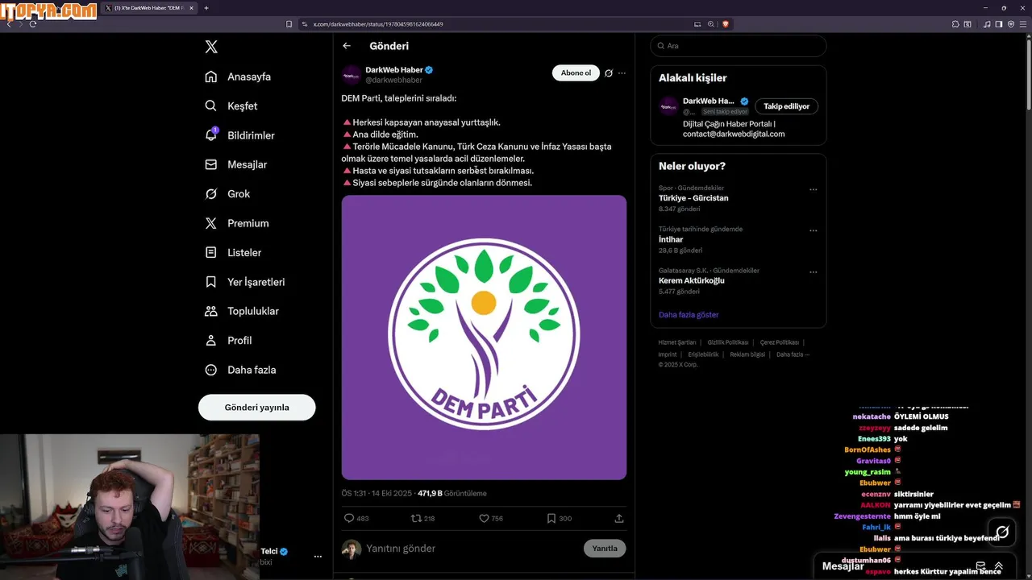1032x580 pixels.
Task: Toggle browser sidebar panel icon
Action: [x=999, y=24]
